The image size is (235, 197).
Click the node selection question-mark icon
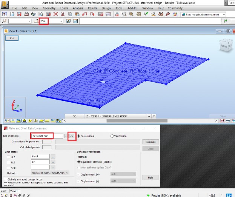point(5,21)
